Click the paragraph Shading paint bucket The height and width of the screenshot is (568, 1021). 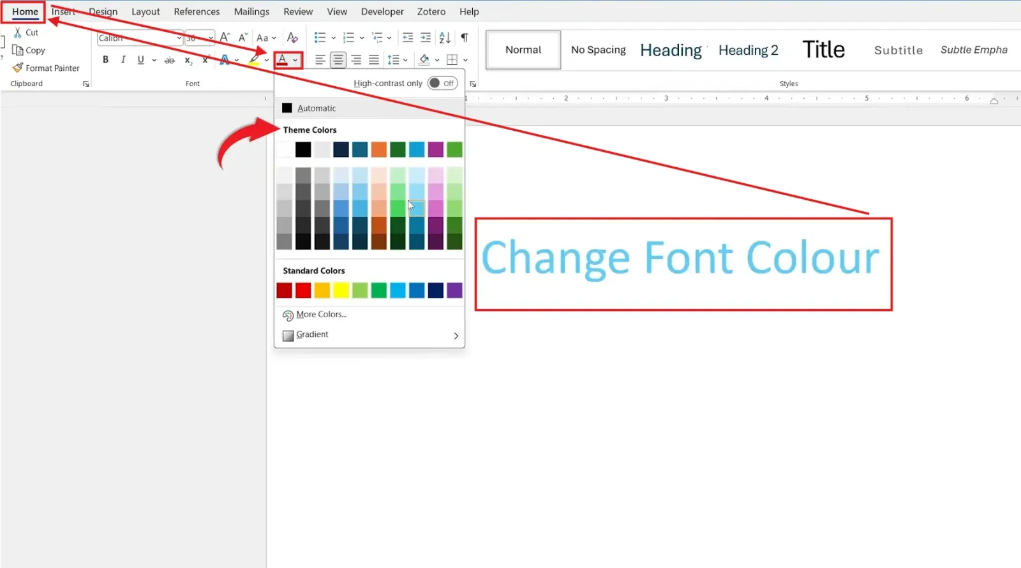pyautogui.click(x=424, y=60)
